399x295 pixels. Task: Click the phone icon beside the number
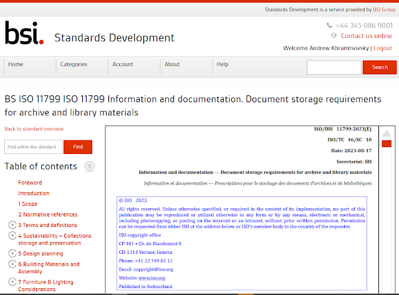point(330,25)
